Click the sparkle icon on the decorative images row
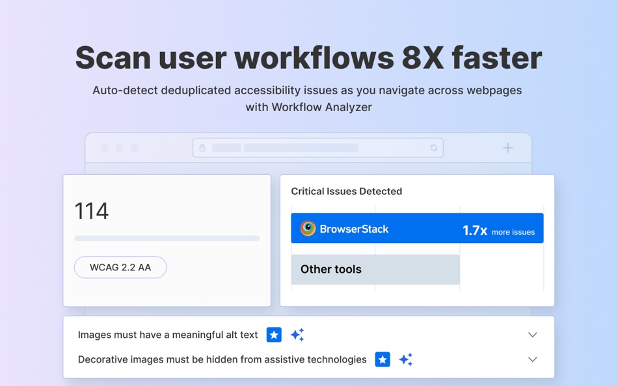The width and height of the screenshot is (618, 386). click(x=406, y=359)
